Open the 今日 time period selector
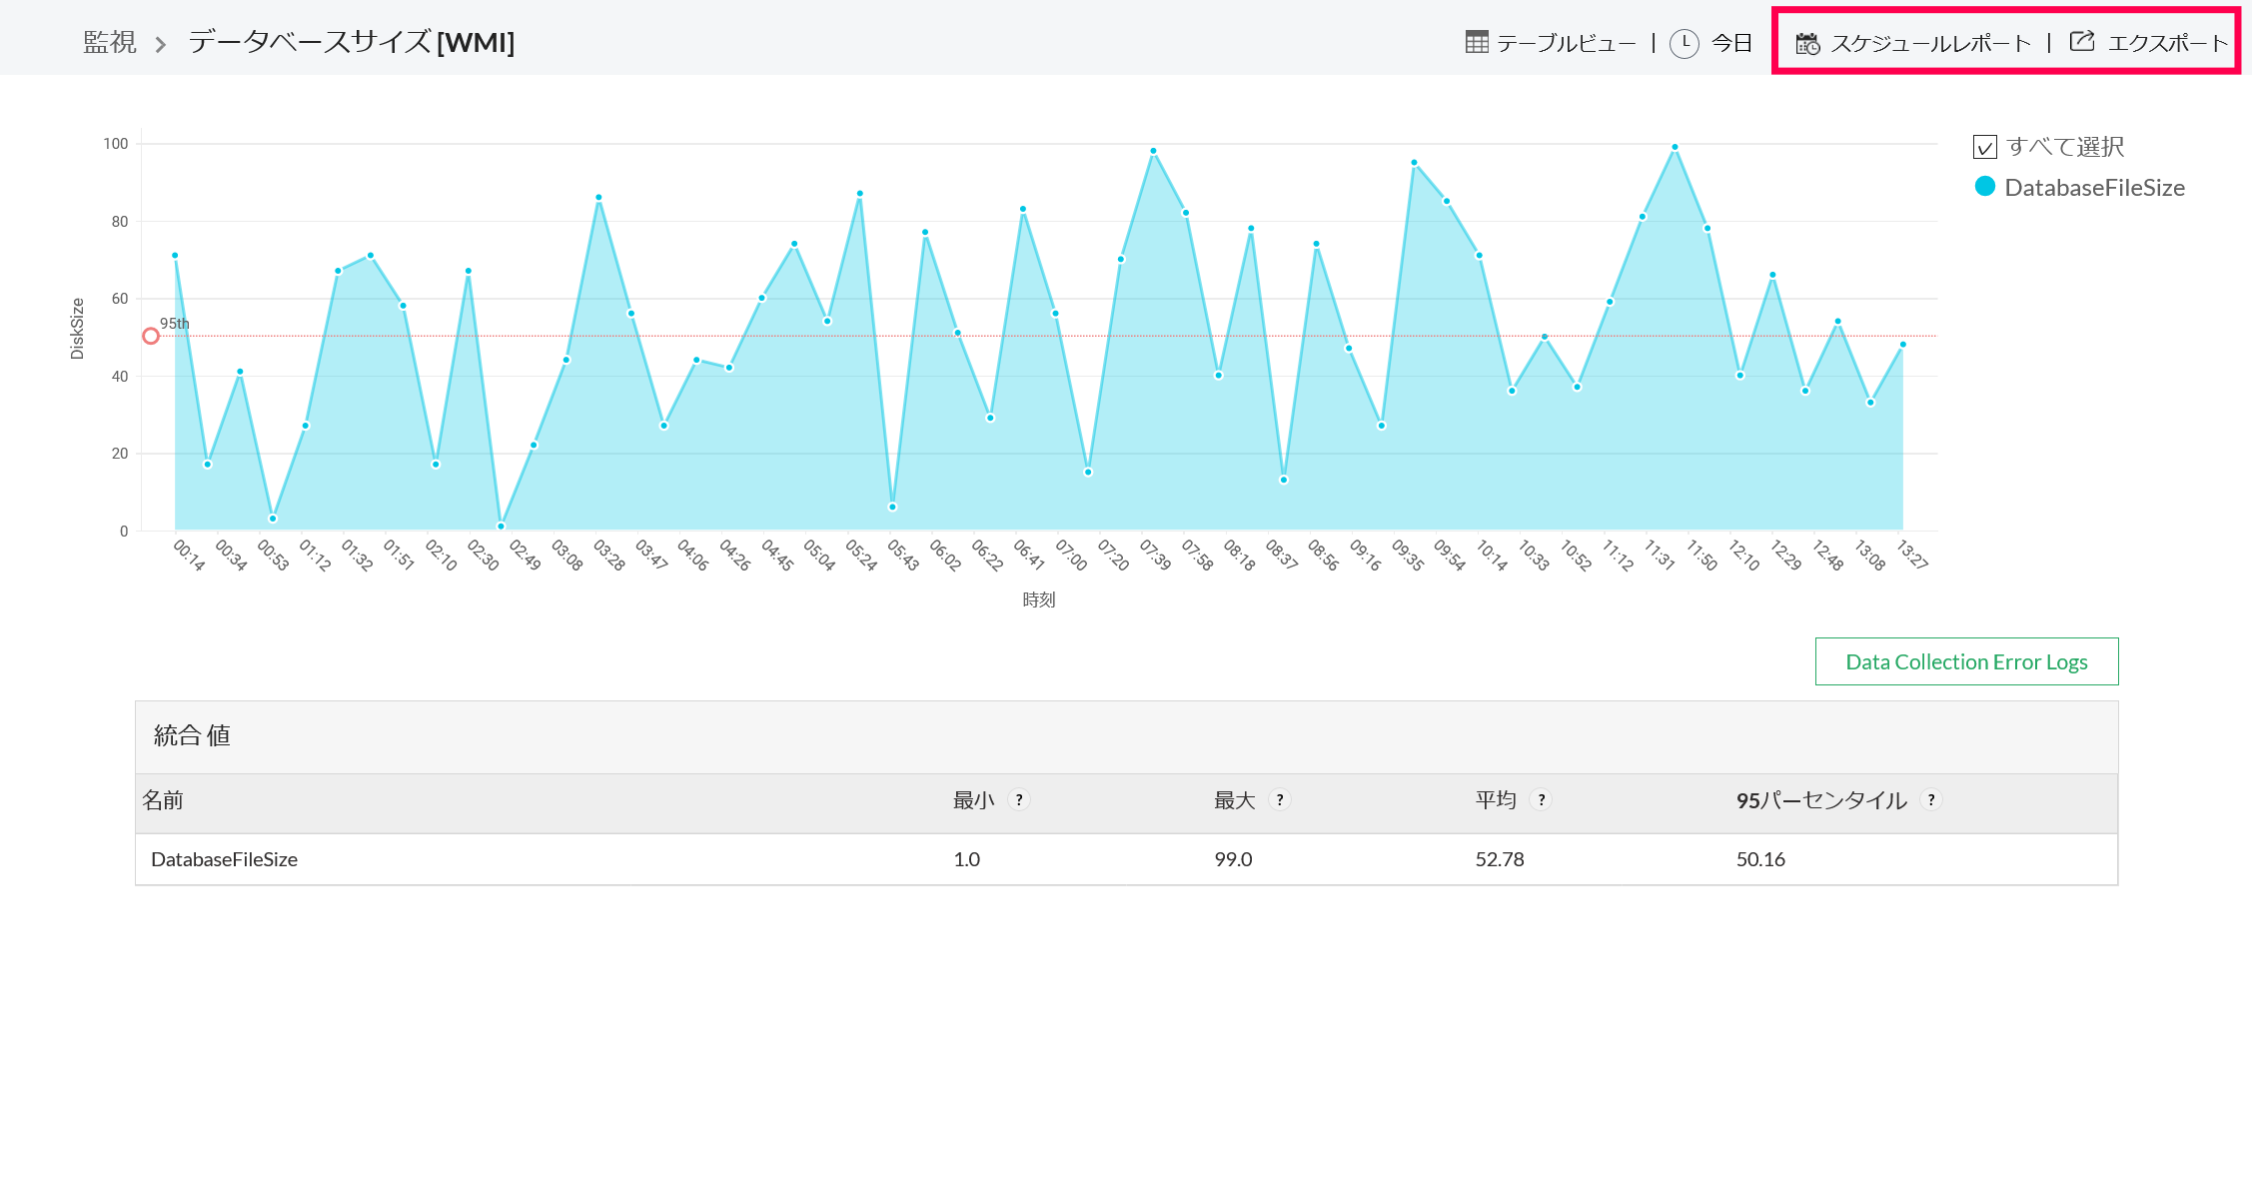The width and height of the screenshot is (2252, 1184). pyautogui.click(x=1731, y=43)
